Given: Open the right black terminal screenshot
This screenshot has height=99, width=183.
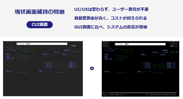Looking at the screenshot, I should tap(140, 69).
